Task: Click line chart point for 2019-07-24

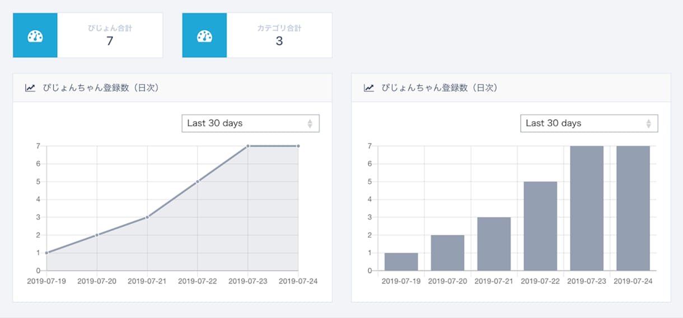Action: (x=298, y=146)
